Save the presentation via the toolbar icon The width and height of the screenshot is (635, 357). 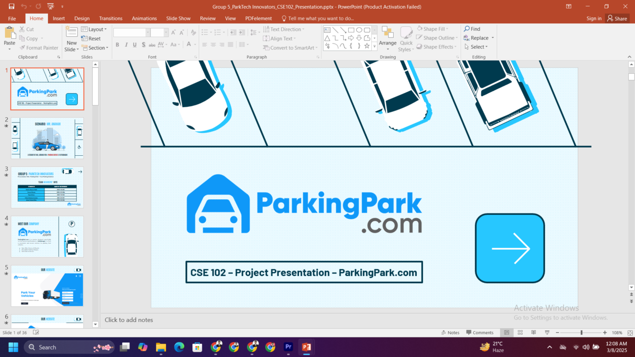[11, 6]
